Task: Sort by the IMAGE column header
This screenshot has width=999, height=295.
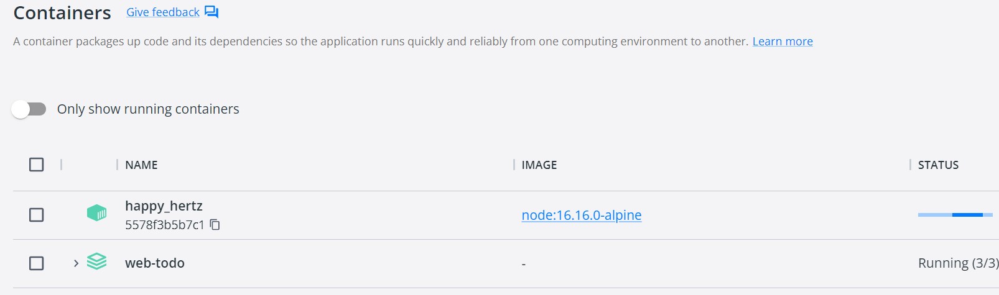Action: [x=539, y=165]
